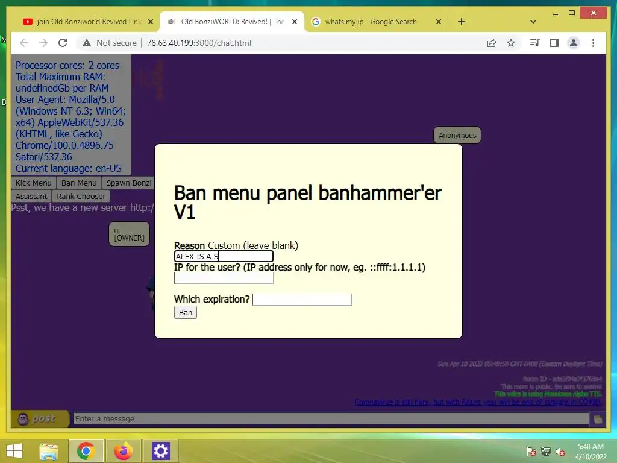Click the Which expiration field
Screen dimensions: 617x463
(302, 300)
